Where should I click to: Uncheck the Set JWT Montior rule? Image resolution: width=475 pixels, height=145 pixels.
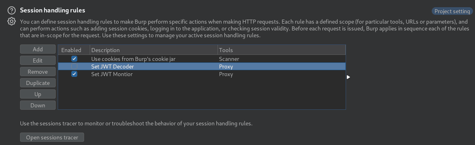[74, 74]
